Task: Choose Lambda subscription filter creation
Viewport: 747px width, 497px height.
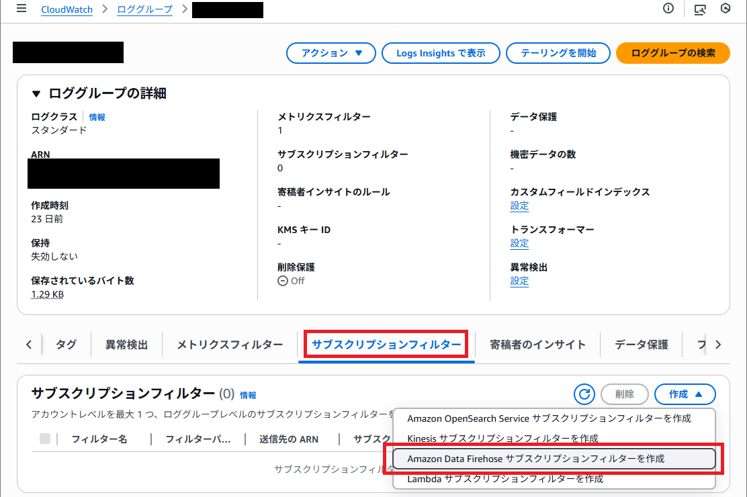Action: [554, 478]
